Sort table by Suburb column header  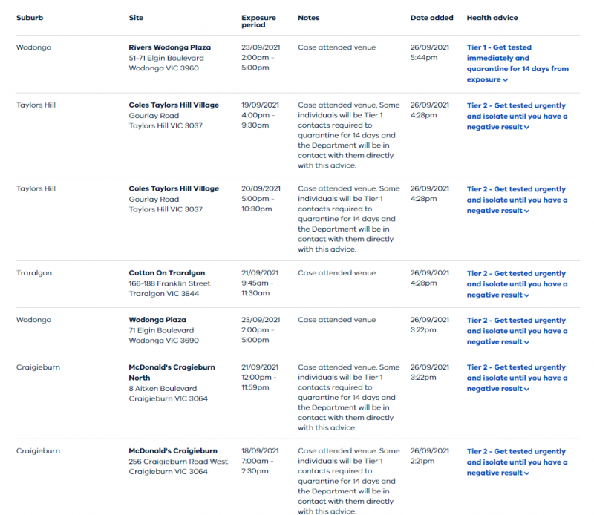(30, 18)
